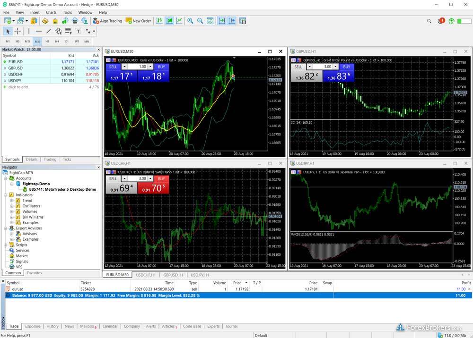Toggle Algo Trading on
This screenshot has height=338, width=473.
tap(107, 21)
